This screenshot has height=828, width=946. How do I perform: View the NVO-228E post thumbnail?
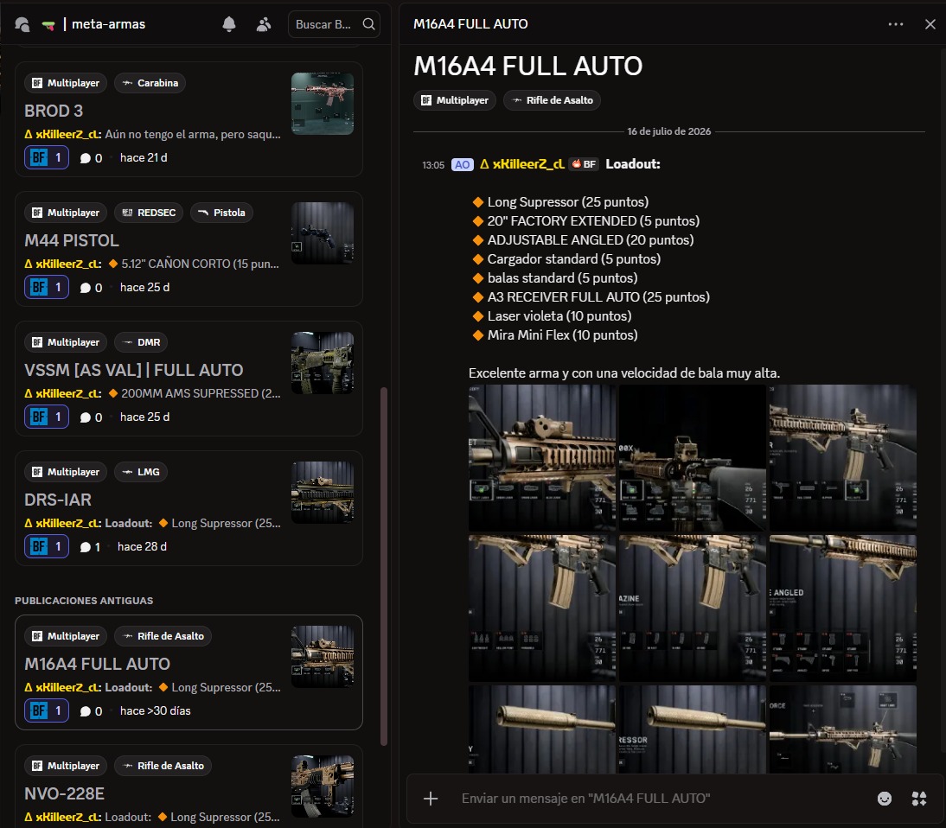tap(323, 787)
